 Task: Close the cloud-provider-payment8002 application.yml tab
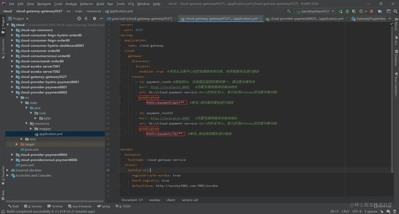click(346, 19)
